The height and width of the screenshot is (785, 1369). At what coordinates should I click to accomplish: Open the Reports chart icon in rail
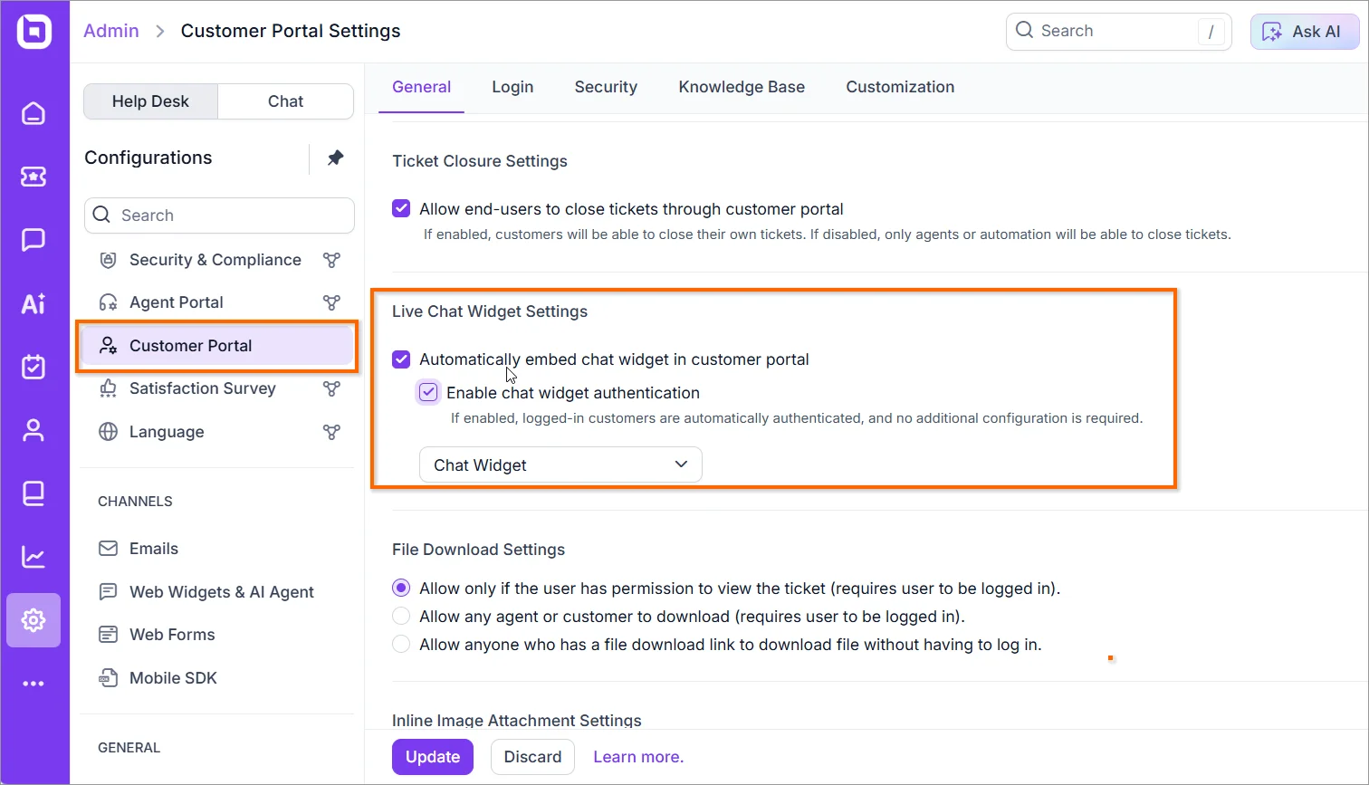coord(34,557)
